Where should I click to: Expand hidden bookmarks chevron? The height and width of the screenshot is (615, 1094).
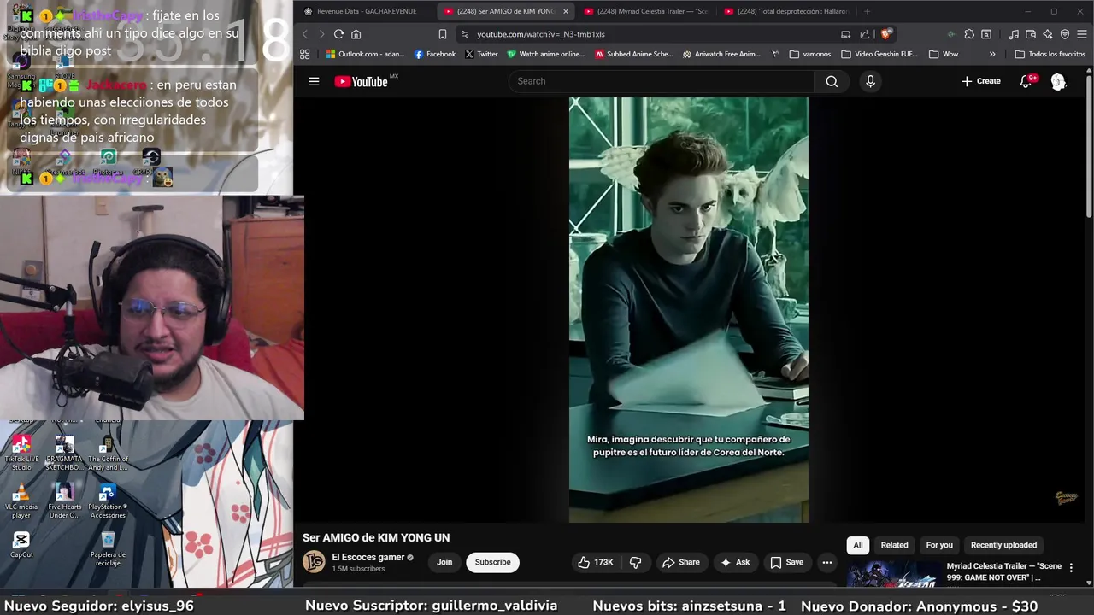tap(992, 54)
